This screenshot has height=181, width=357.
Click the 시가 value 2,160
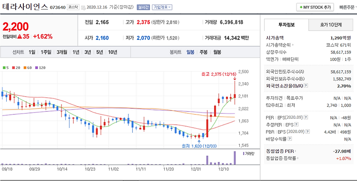pos(102,38)
